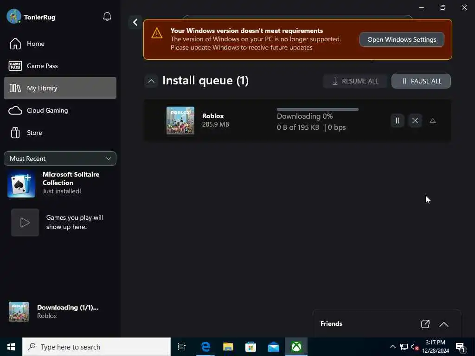
Task: Open Mail app from taskbar
Action: click(x=274, y=347)
